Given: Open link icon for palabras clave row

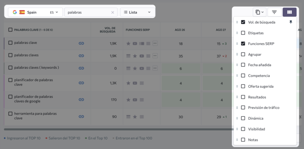Looking at the screenshot, I should tap(81, 43).
